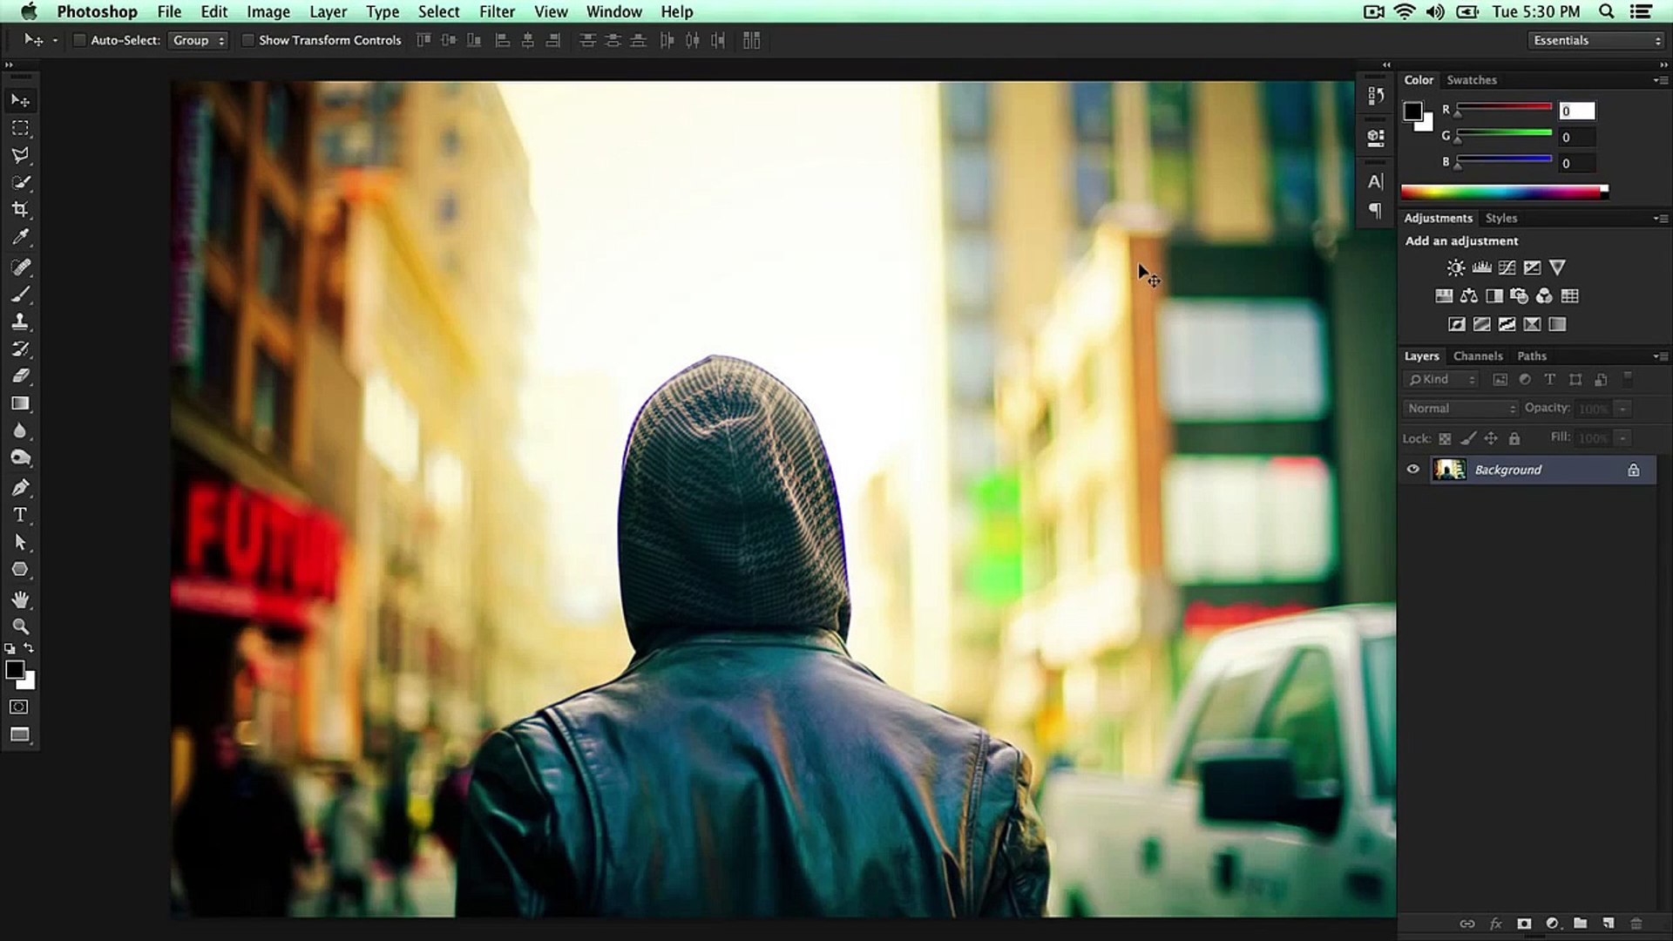Select the Eyedropper tool
This screenshot has height=941, width=1673.
pos(20,237)
